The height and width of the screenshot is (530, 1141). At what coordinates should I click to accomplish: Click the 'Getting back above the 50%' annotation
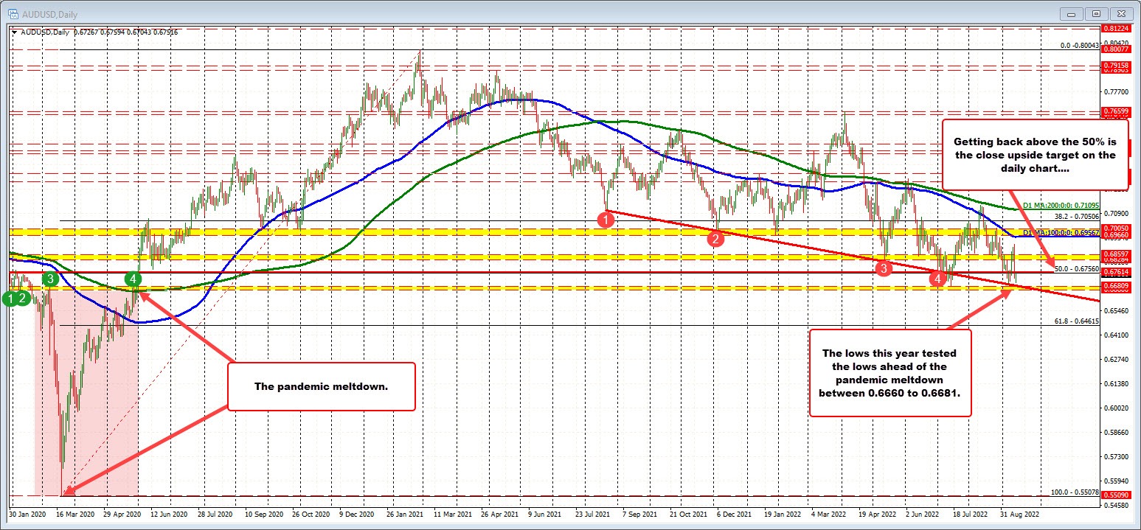point(1033,155)
